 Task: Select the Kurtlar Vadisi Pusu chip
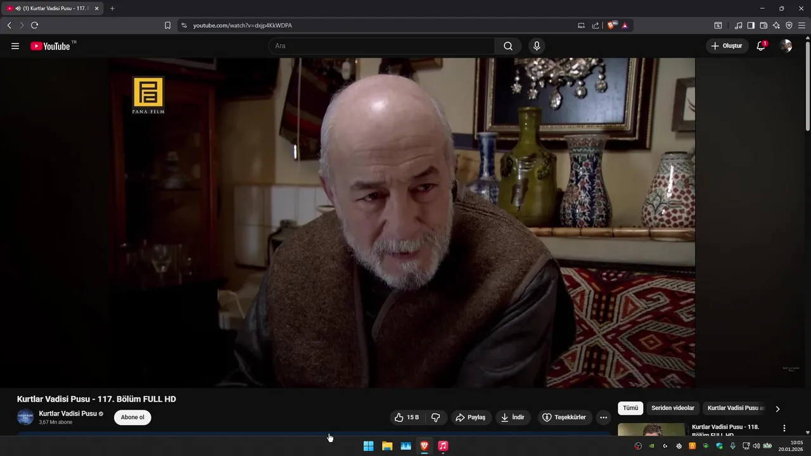click(736, 408)
